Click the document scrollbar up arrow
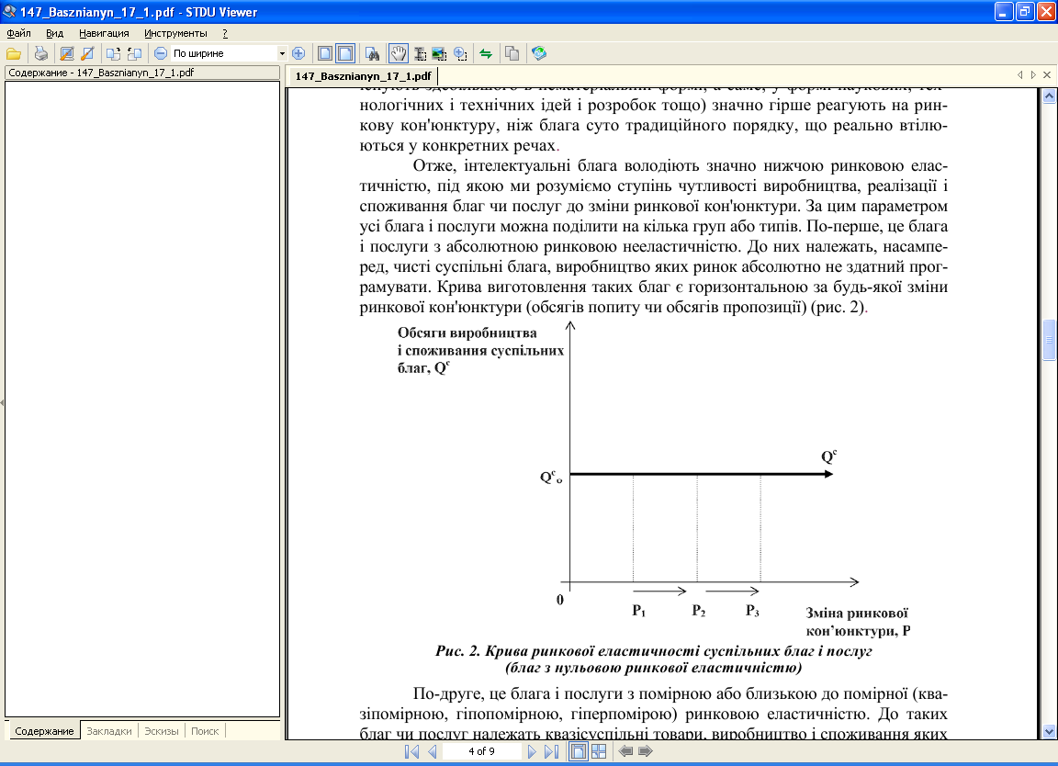 click(x=1049, y=96)
